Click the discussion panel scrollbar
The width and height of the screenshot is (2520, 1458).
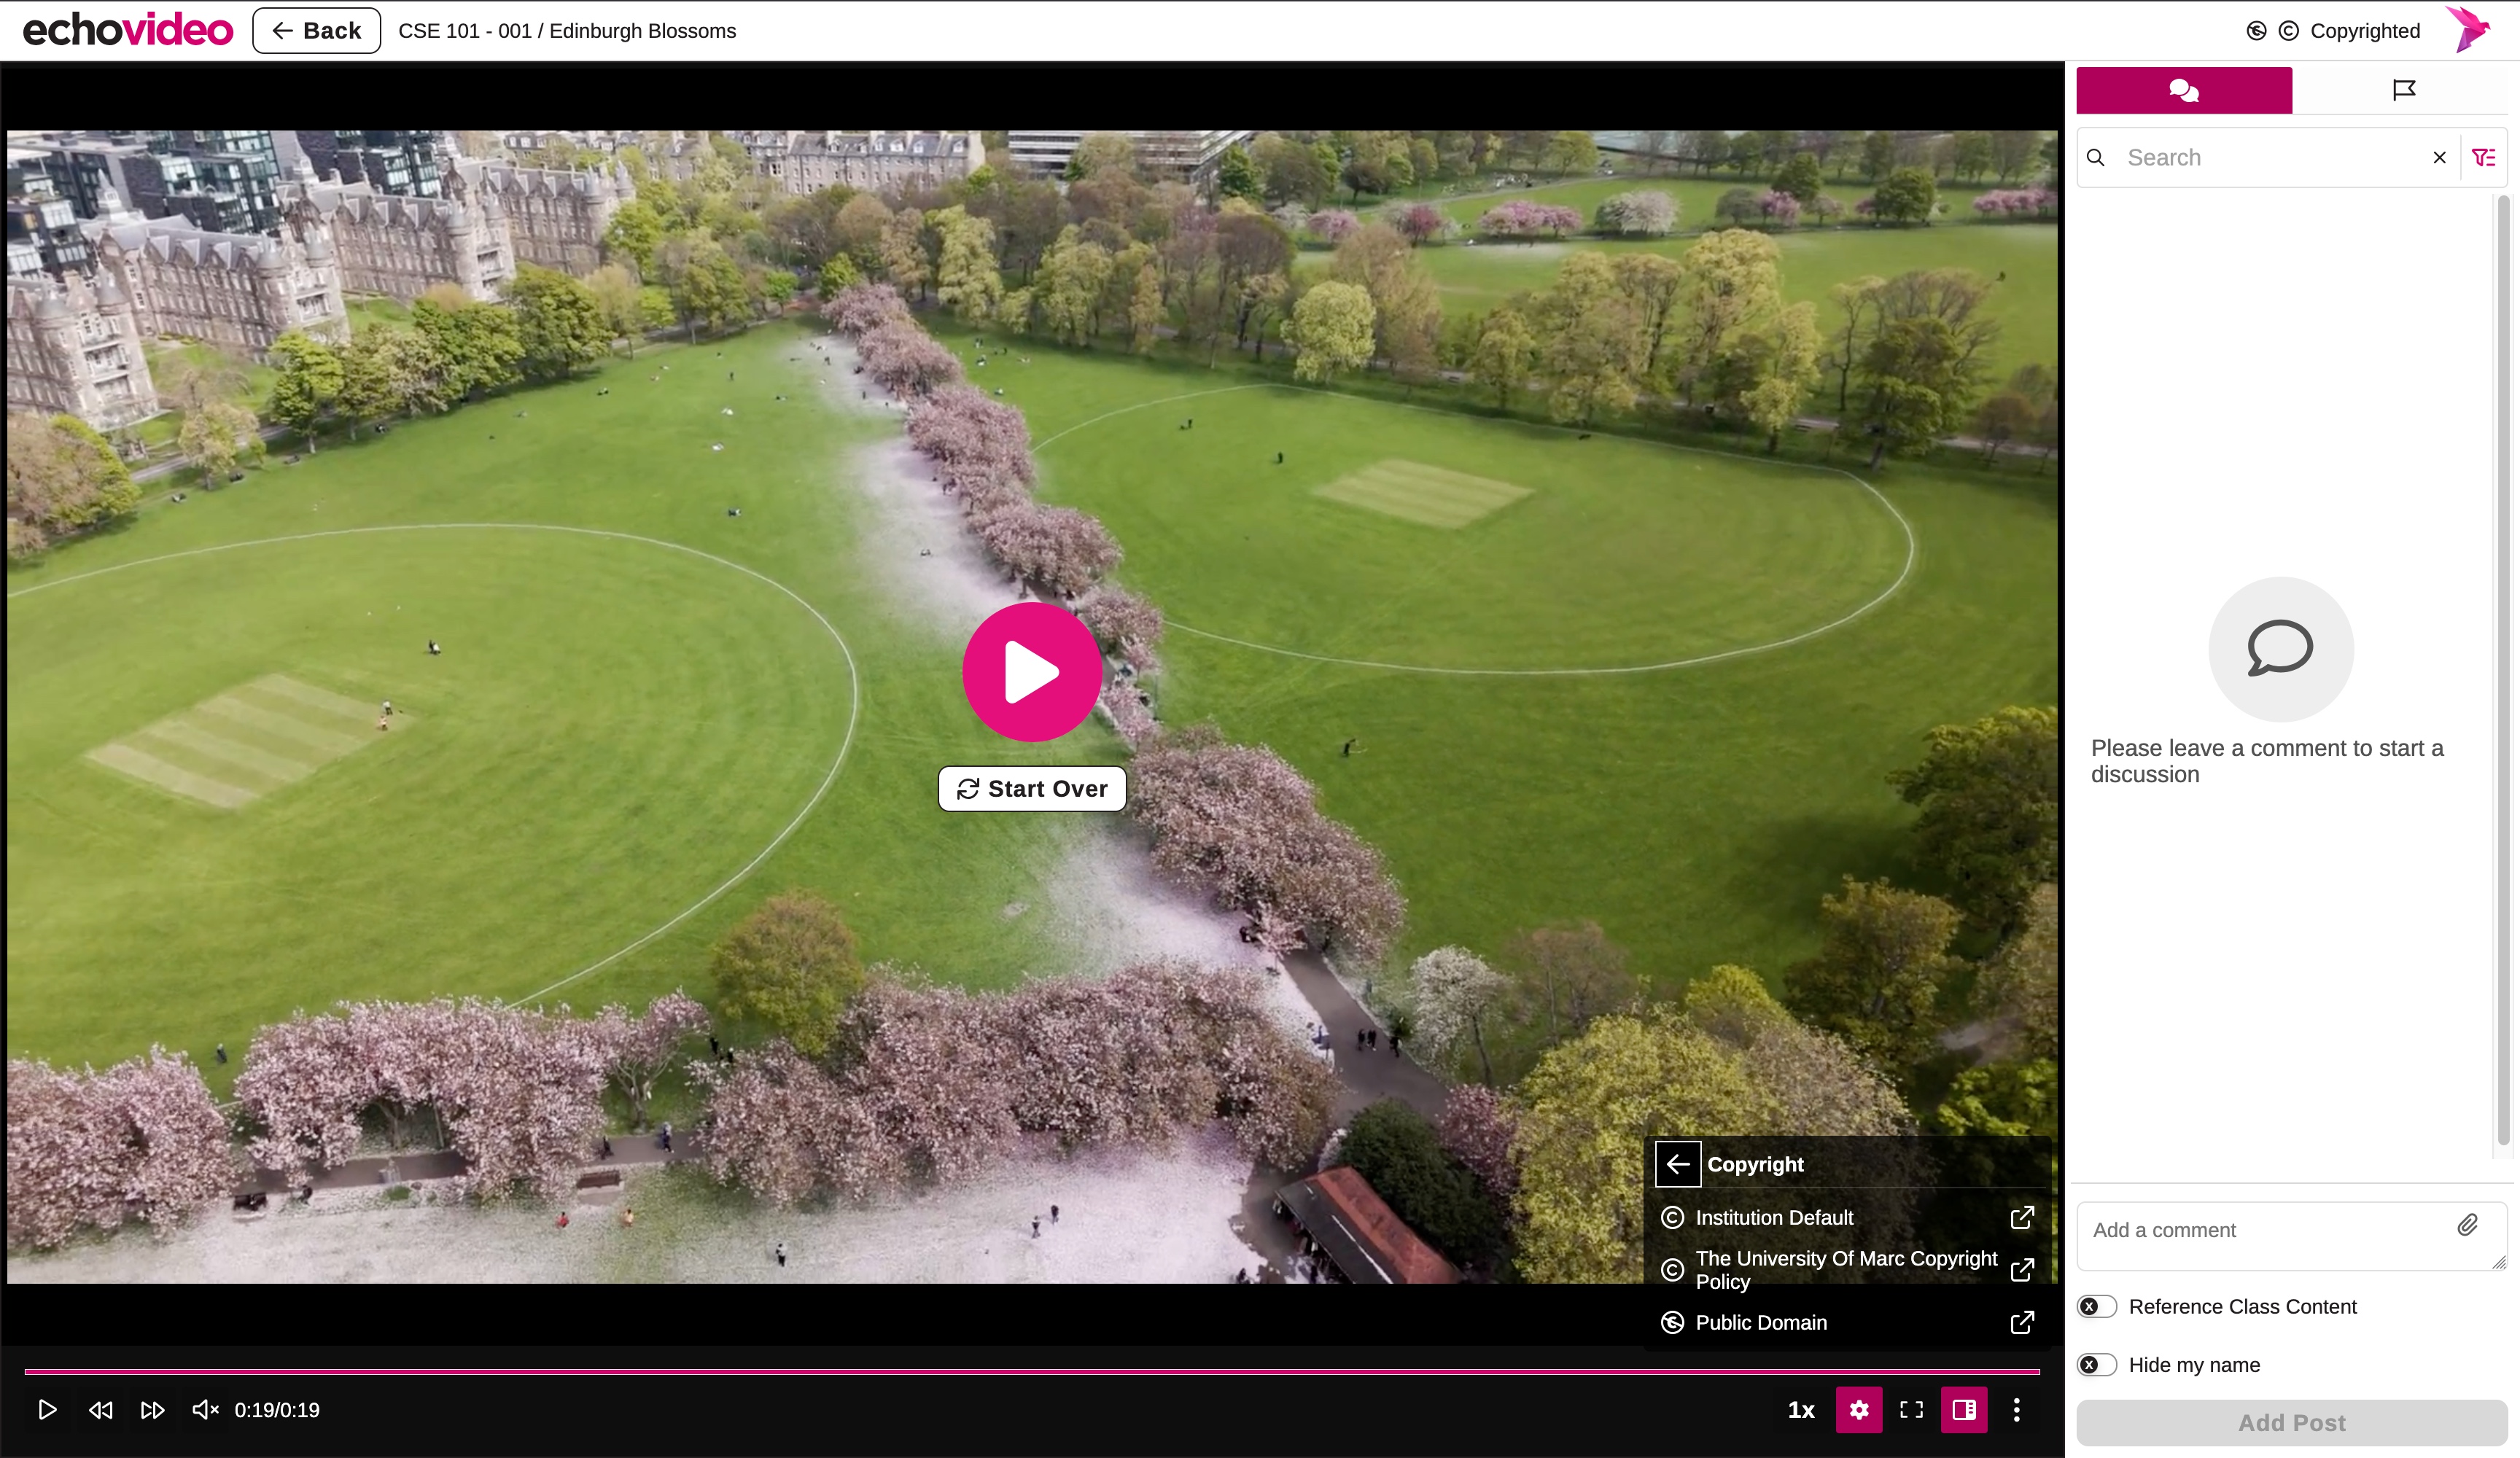tap(2504, 670)
